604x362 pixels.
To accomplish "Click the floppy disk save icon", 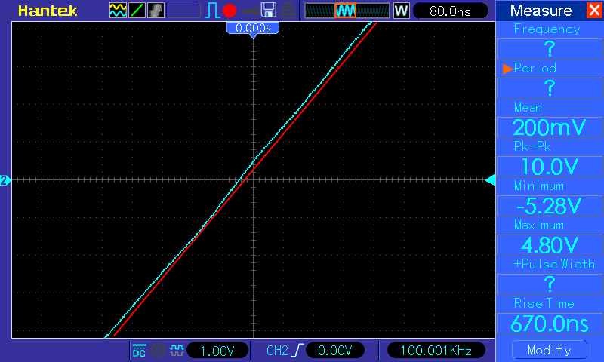I will [x=269, y=11].
